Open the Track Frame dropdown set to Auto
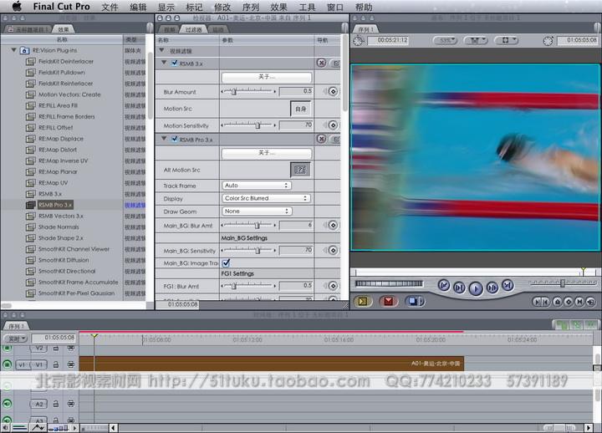The image size is (602, 433). coord(256,186)
